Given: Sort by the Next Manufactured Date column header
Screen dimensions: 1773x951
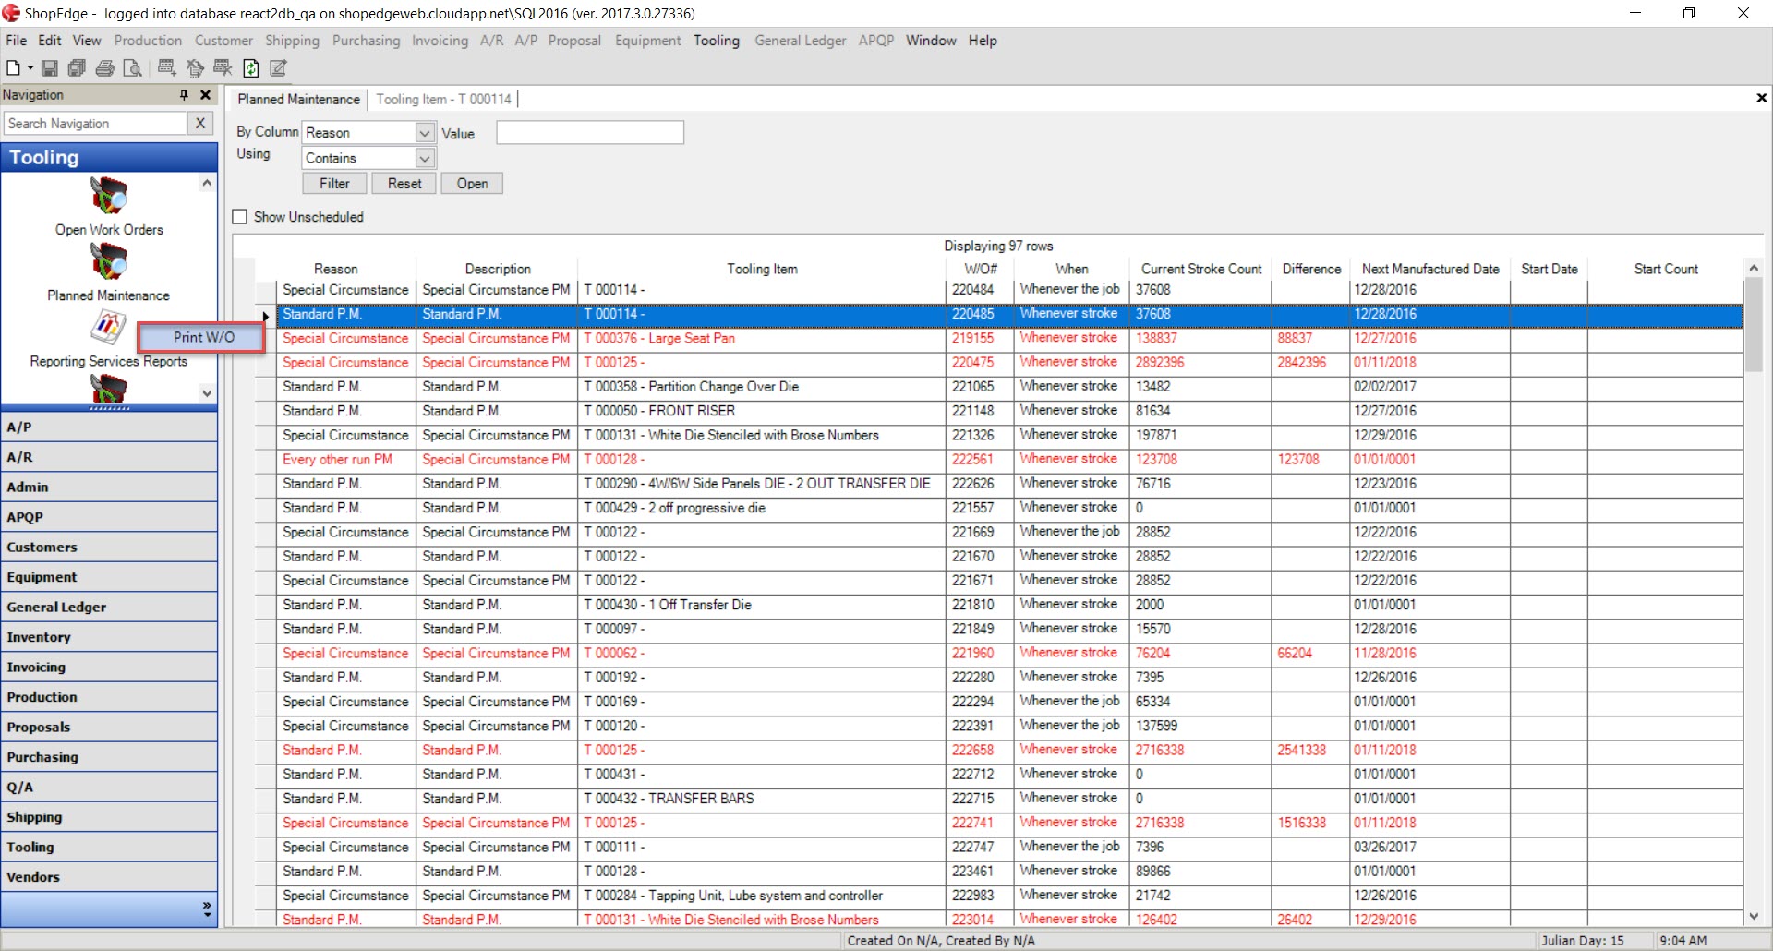Looking at the screenshot, I should coord(1430,269).
